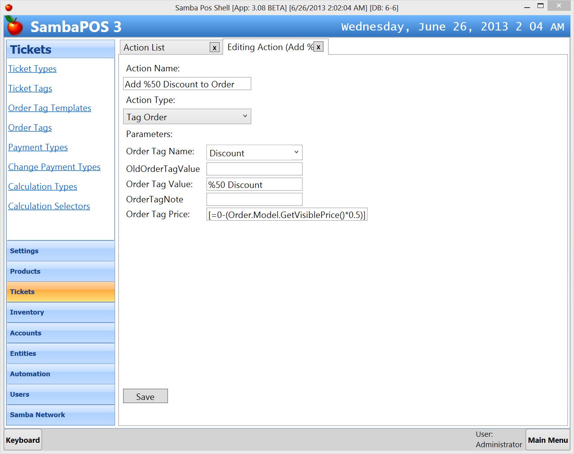Switch to the Products section
Viewport: 574px width, 454px height.
coord(61,271)
